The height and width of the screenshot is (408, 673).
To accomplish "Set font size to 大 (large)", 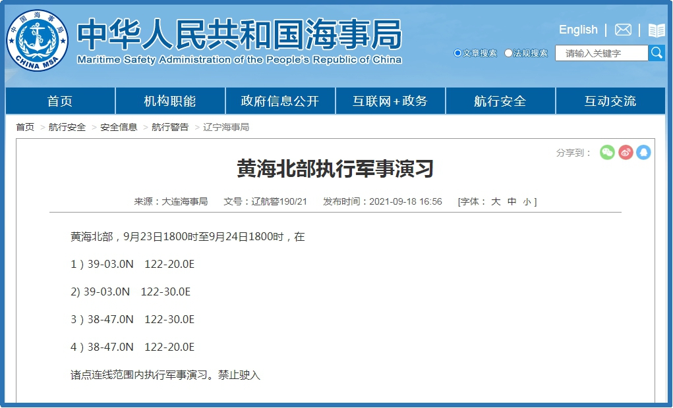I will click(496, 202).
